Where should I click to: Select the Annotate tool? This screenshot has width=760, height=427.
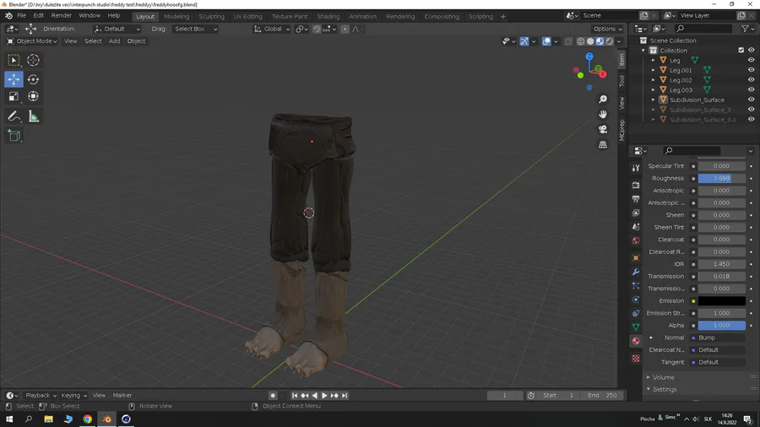pos(14,116)
